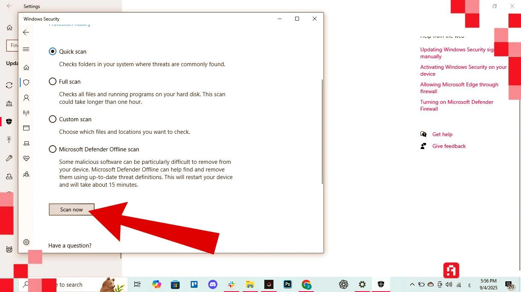Click the Get help link
This screenshot has height=292, width=521.
442,134
